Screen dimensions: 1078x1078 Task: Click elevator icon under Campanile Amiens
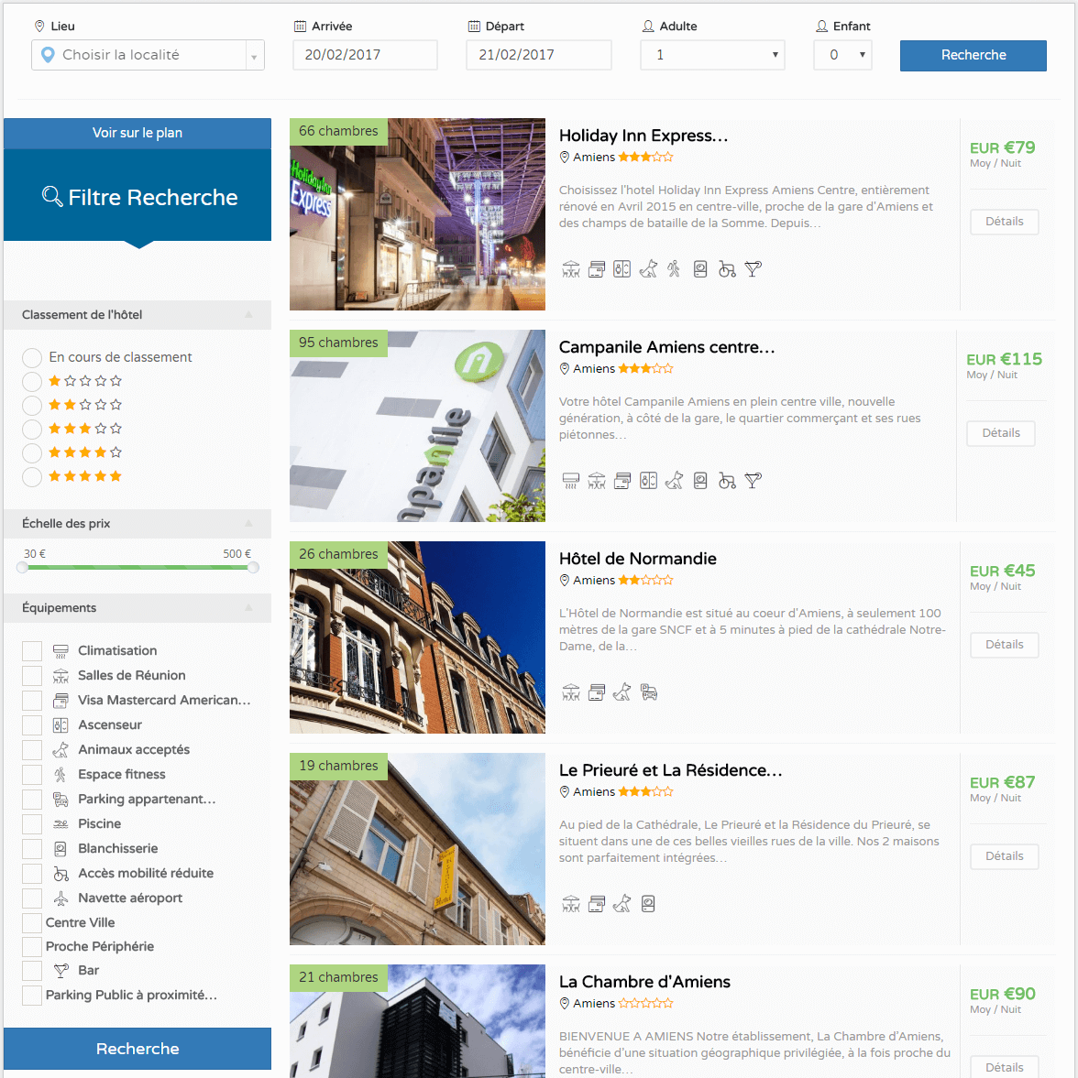[648, 481]
